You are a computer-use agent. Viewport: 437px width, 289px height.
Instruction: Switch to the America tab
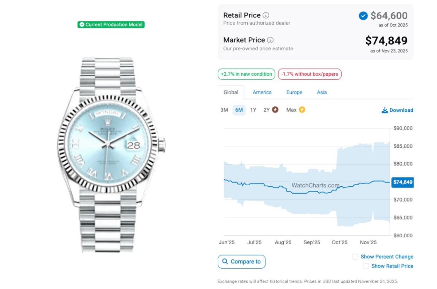(x=262, y=92)
